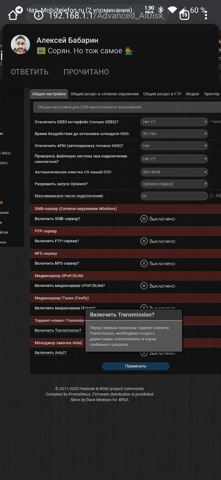The height and width of the screenshot is (480, 221).
Task: Expand the Optware (legacy) dropdown
Action: tap(174, 184)
